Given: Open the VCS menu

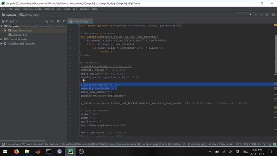Looking at the screenshot, I should click(x=75, y=9).
